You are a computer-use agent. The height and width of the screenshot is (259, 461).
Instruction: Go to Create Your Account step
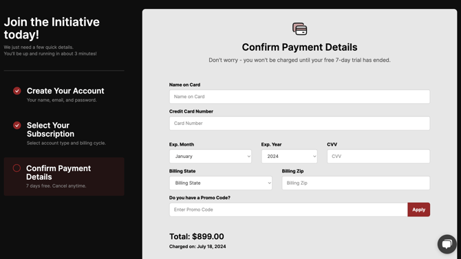[65, 91]
